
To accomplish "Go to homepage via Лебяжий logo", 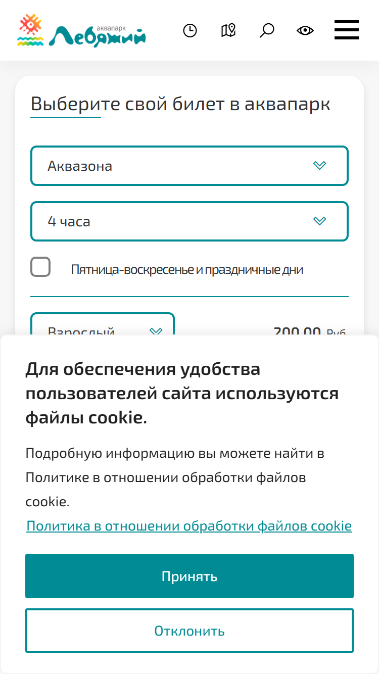I will pos(81,31).
